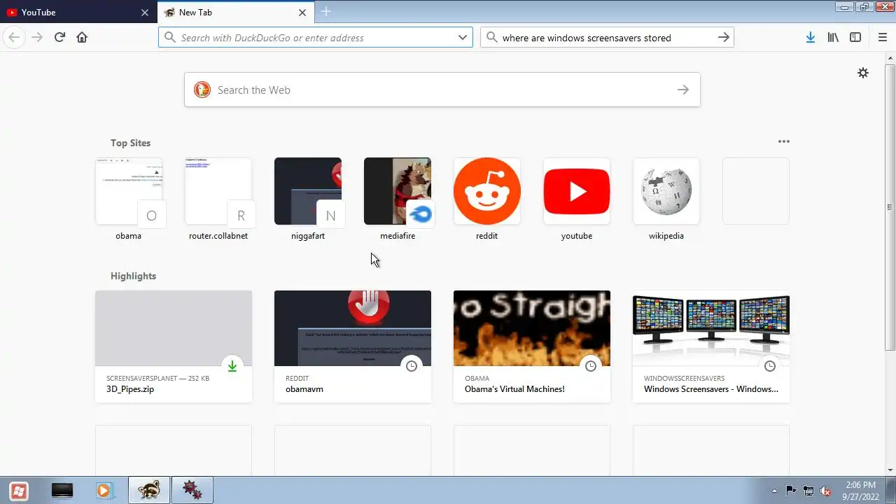This screenshot has height=504, width=896.
Task: Open the Windows Start button
Action: point(19,491)
